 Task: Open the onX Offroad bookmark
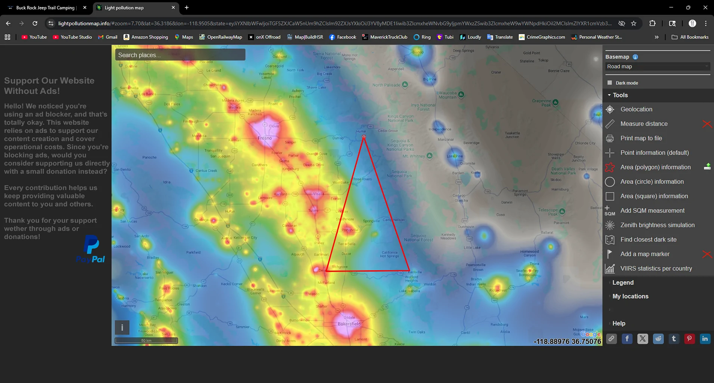[x=265, y=37]
